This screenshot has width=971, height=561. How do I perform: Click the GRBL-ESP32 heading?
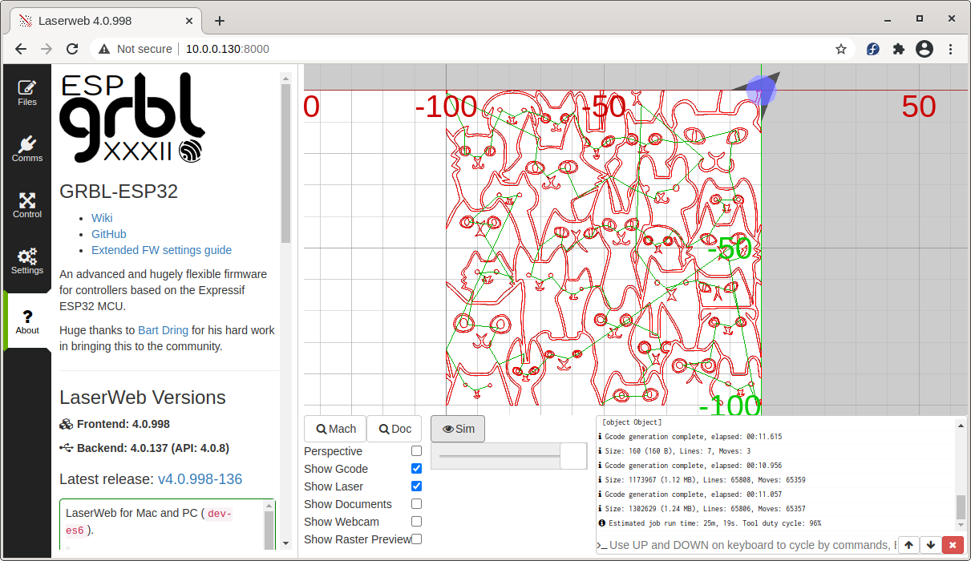click(x=119, y=192)
